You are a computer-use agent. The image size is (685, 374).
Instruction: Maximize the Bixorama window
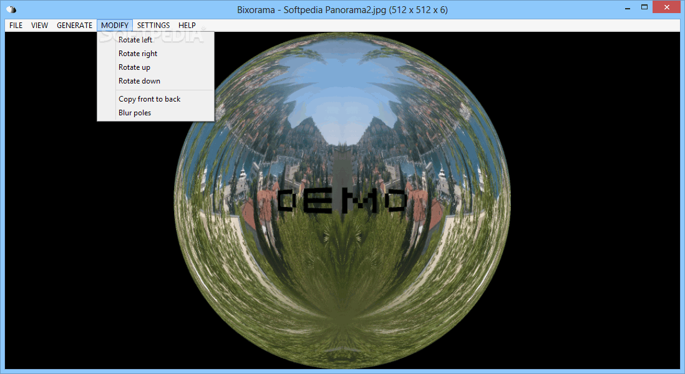coord(644,7)
